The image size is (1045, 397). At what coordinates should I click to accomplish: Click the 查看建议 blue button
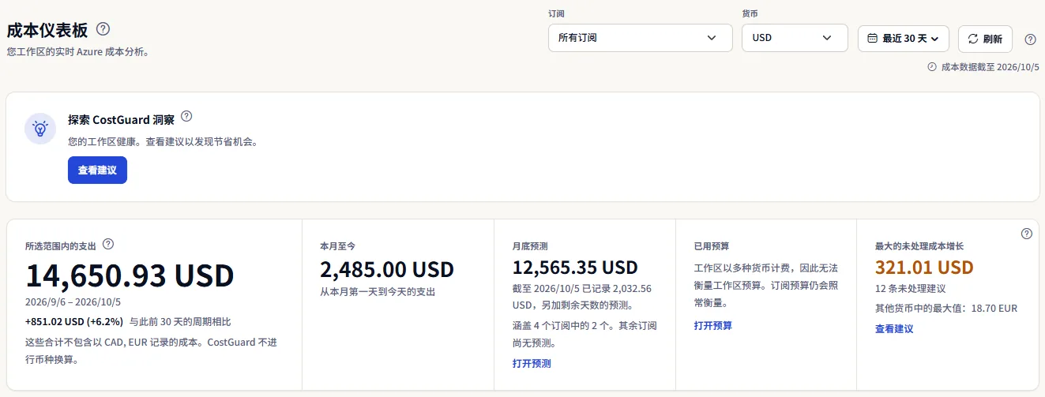(97, 170)
